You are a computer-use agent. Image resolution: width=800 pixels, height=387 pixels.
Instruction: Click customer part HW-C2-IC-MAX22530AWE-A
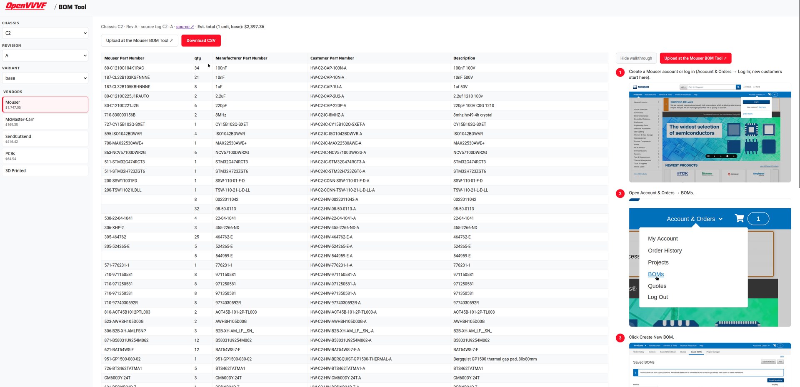coord(337,143)
